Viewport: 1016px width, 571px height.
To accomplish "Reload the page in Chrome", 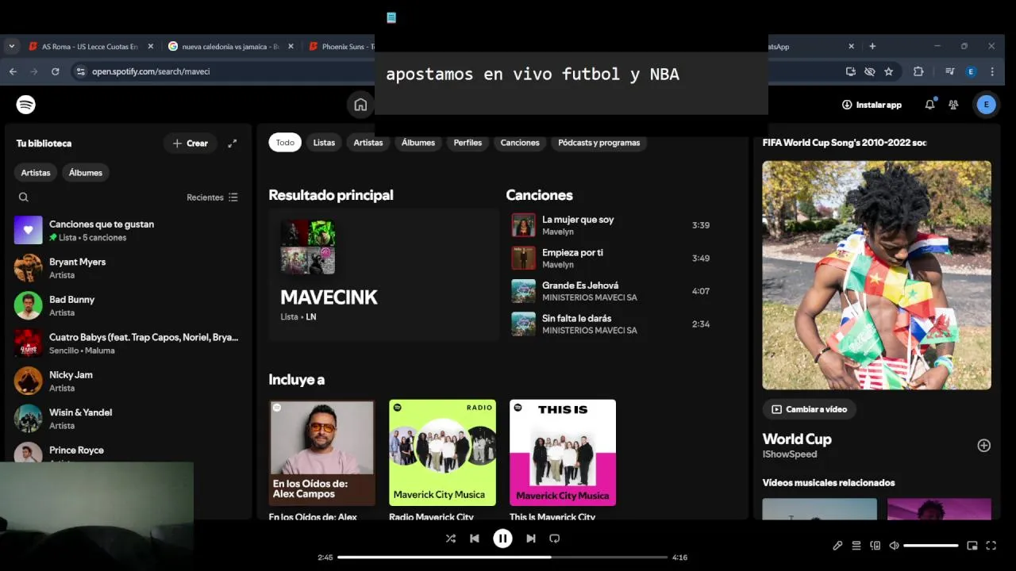I will point(55,71).
